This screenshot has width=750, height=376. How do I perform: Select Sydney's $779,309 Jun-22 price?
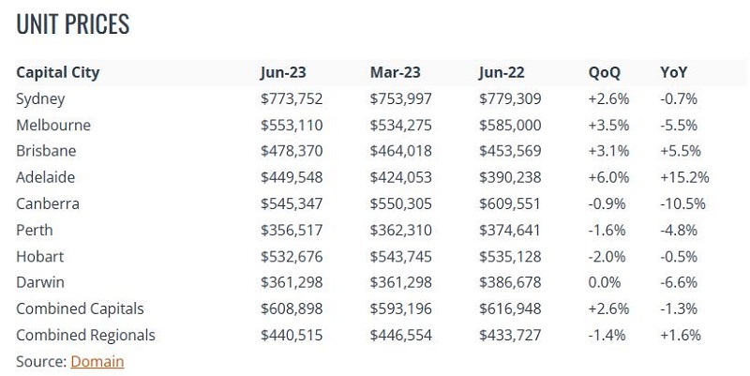click(510, 99)
